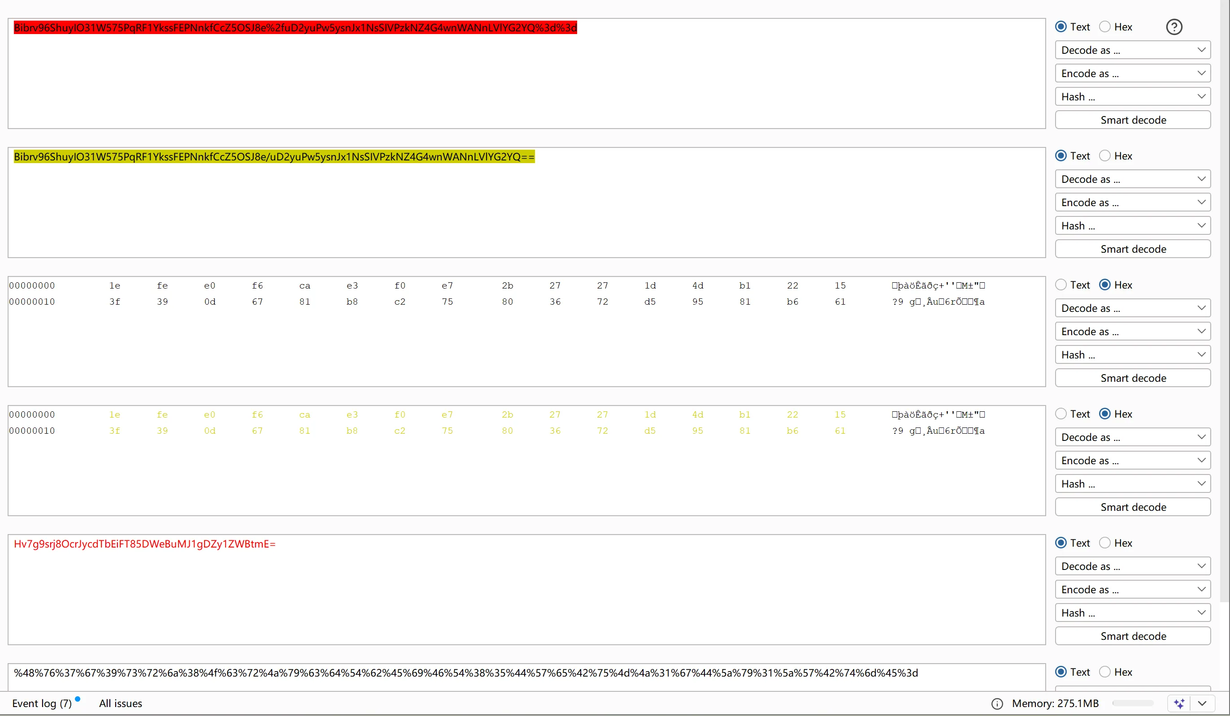Click Smart decode for the yellow hex dump panel
Screen dimensions: 1230x716
[1132, 507]
